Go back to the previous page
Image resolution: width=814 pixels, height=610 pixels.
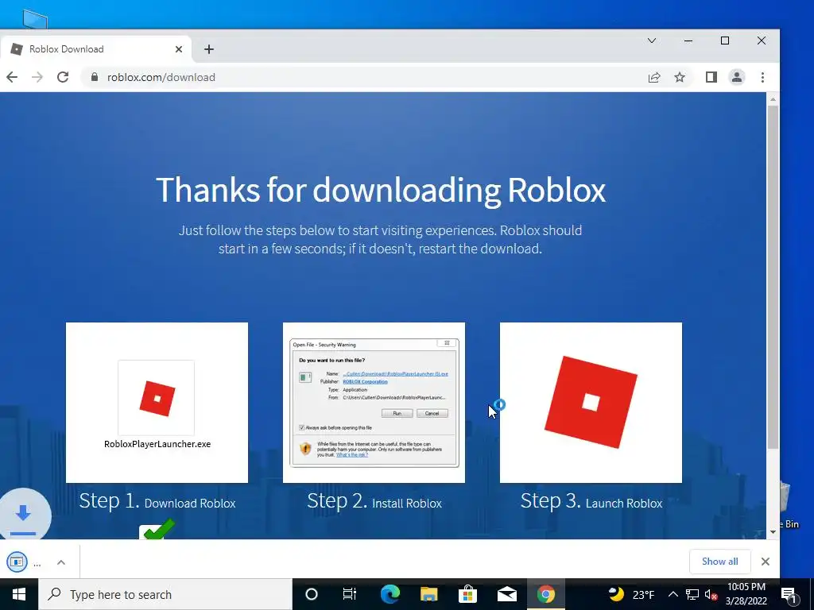pos(12,77)
